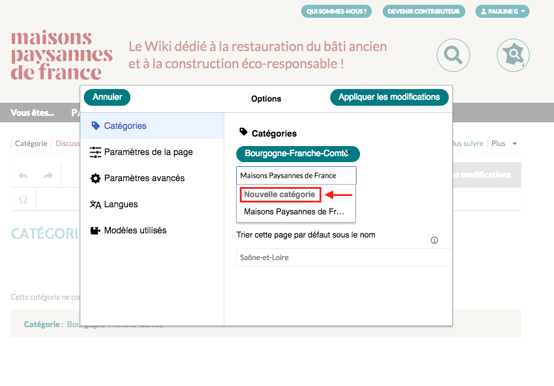Click the Undo arrow in editor toolbar
Image resolution: width=554 pixels, height=386 pixels.
click(24, 175)
